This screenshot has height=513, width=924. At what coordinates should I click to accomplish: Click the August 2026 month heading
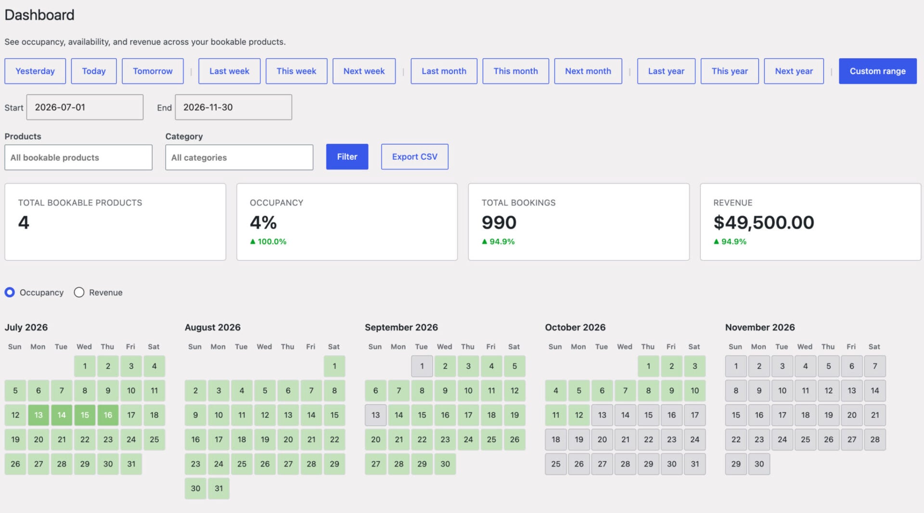tap(213, 327)
